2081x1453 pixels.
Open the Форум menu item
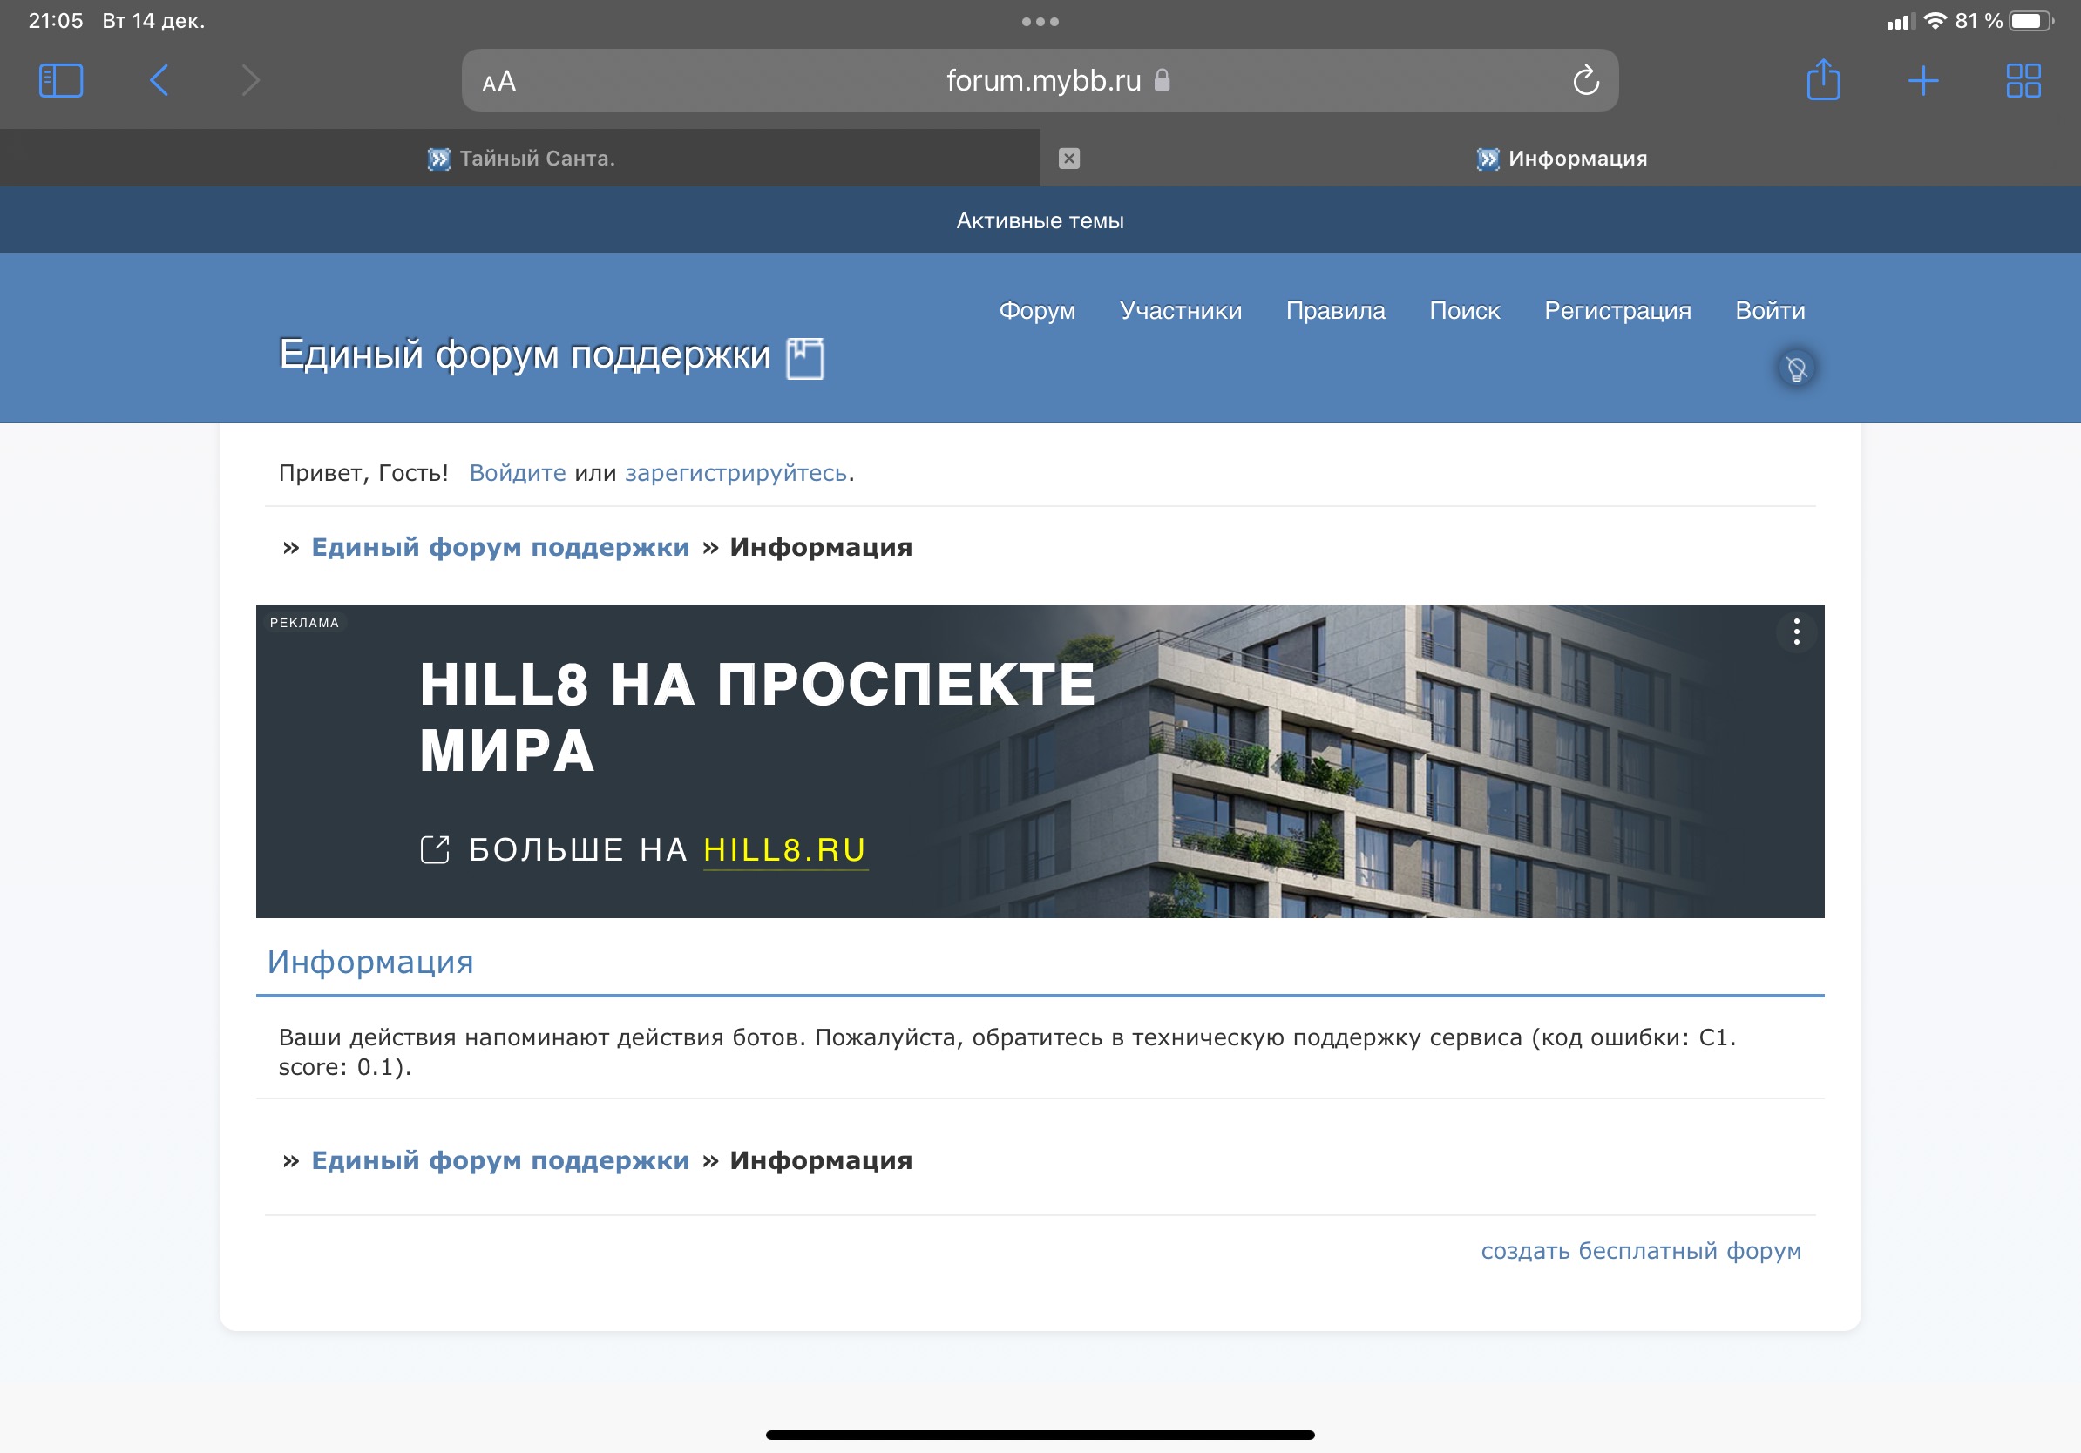(1037, 311)
